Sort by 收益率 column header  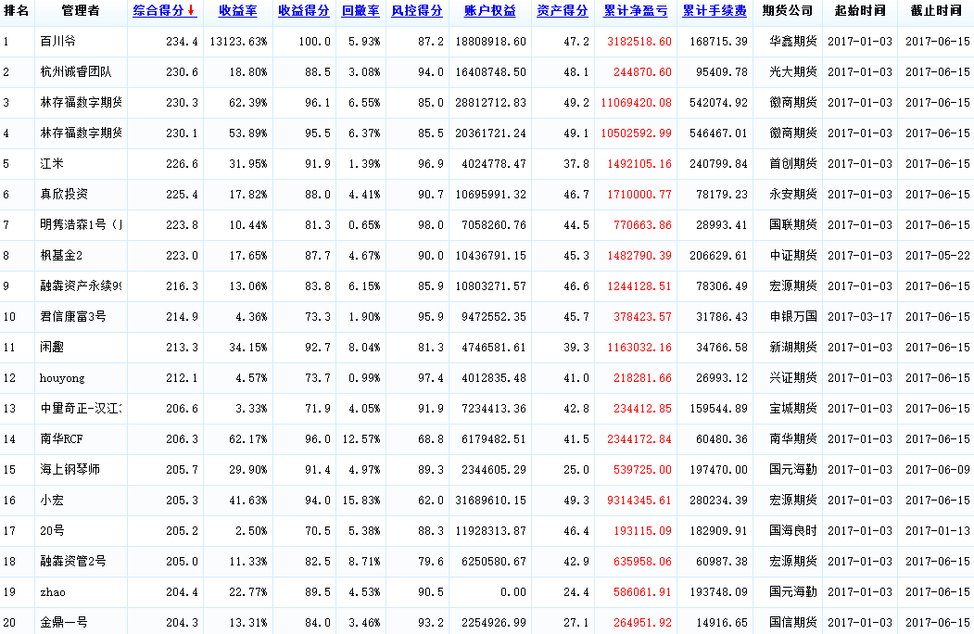click(x=238, y=10)
